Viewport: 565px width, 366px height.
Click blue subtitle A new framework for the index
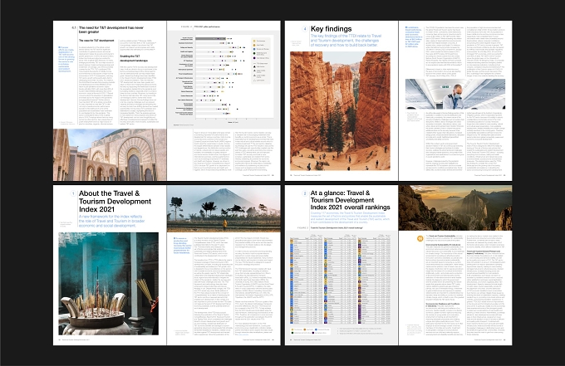[x=111, y=221]
